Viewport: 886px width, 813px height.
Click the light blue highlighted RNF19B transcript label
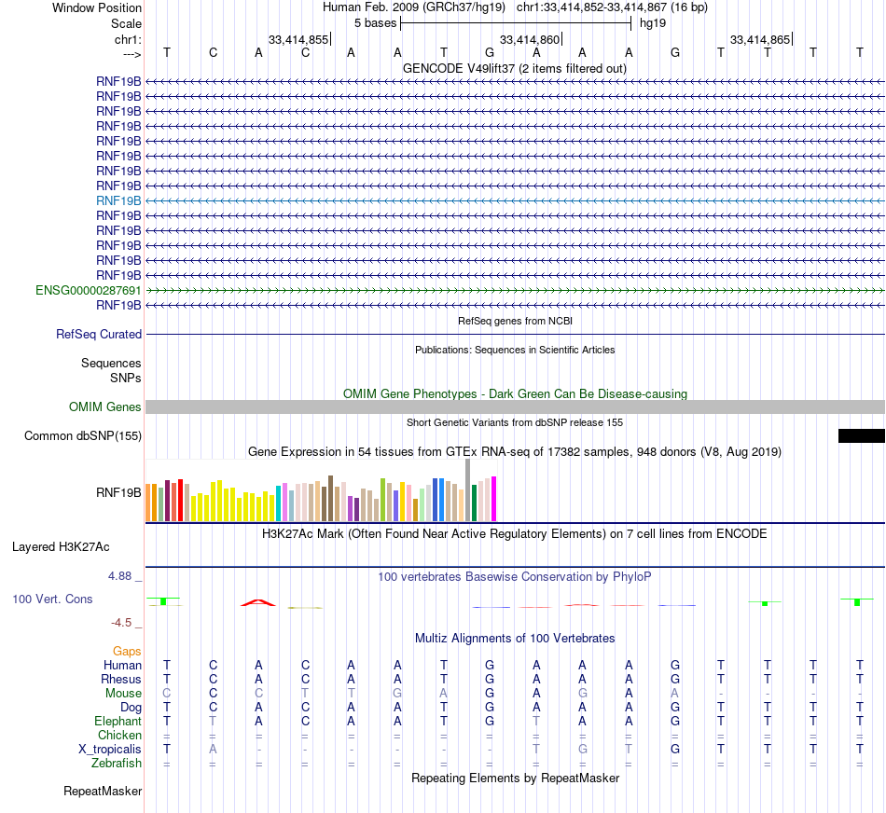coord(118,200)
